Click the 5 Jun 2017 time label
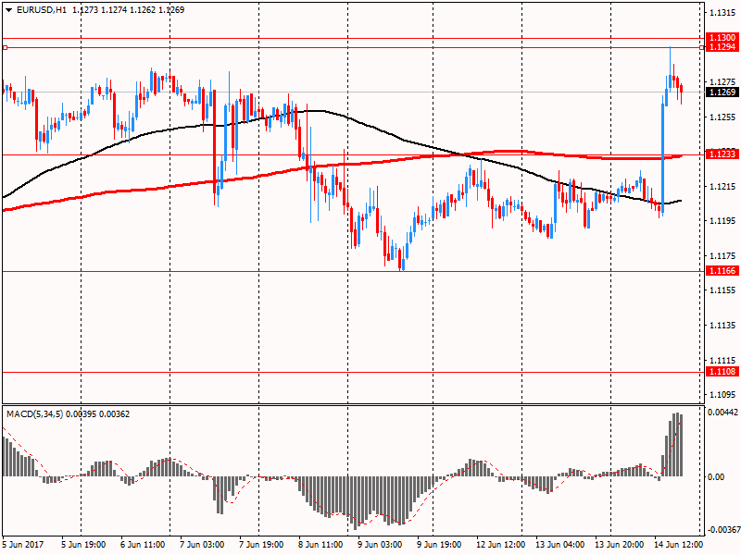Viewport: 741px width, 555px height. 22,545
